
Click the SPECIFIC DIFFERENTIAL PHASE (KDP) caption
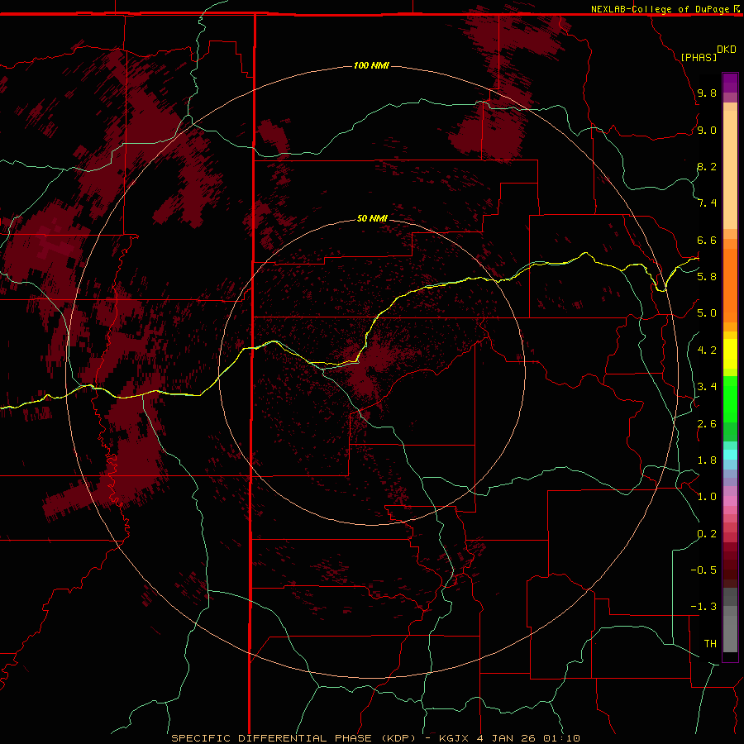[x=293, y=738]
